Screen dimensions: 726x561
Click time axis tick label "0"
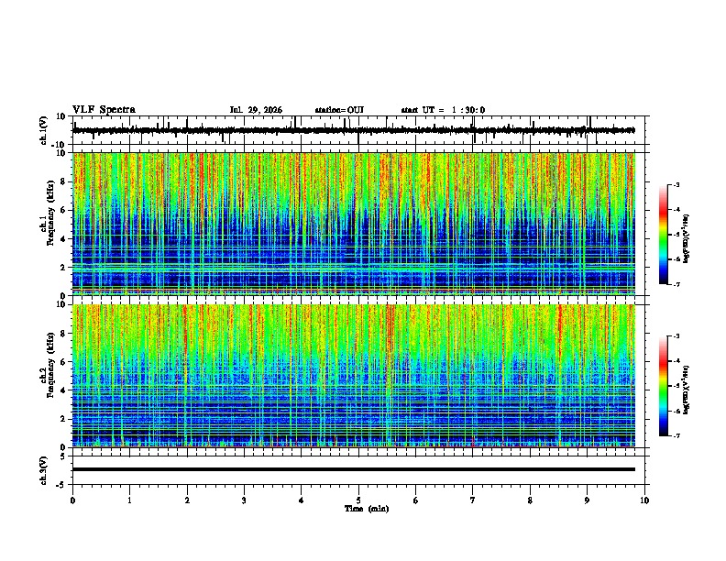[72, 500]
